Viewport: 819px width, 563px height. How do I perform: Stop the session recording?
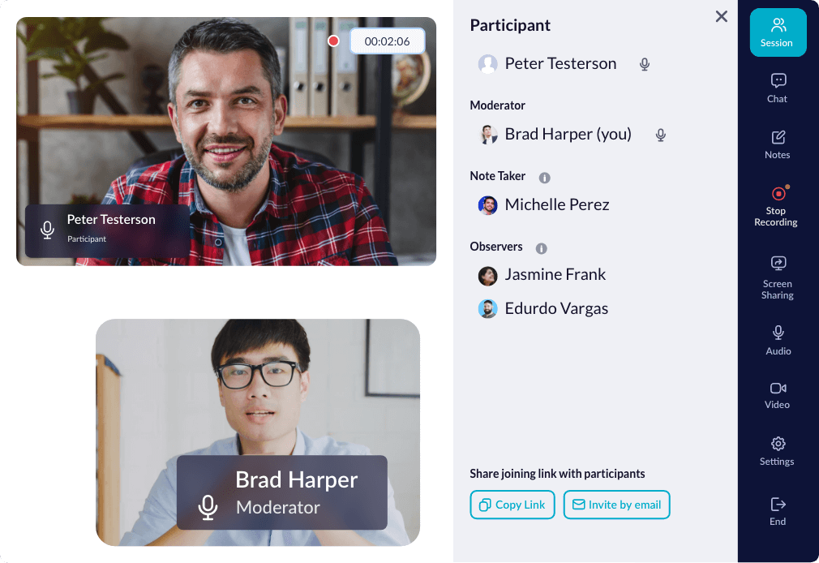click(x=778, y=206)
